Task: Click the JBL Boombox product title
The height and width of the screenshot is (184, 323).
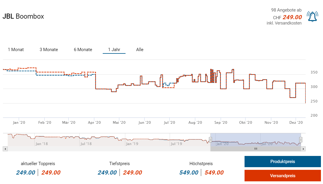Action: [23, 17]
